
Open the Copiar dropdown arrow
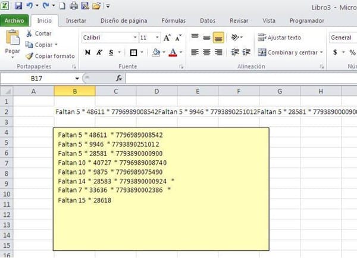click(x=56, y=45)
